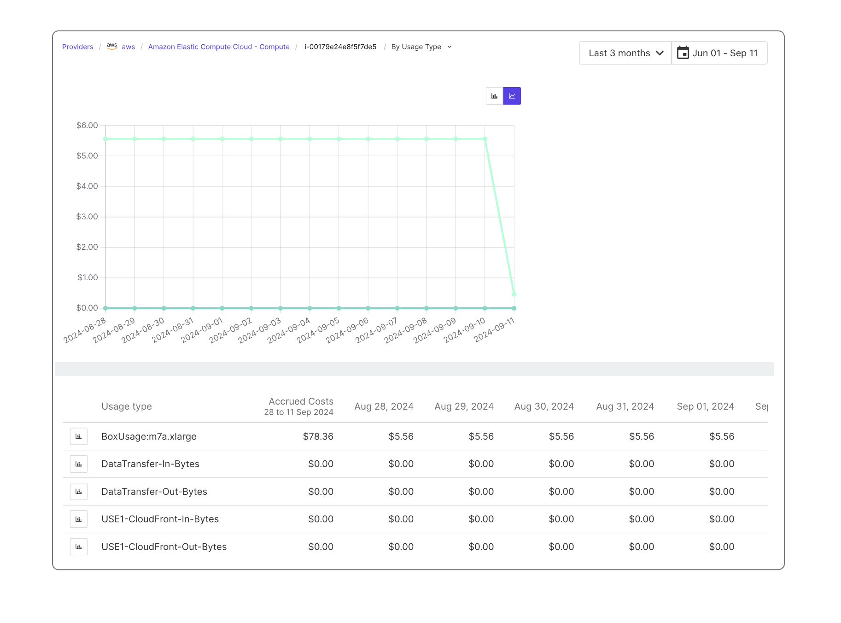Click DataTransfer-In-Bytes accrued $0.00 cell
841x623 pixels.
(x=321, y=464)
